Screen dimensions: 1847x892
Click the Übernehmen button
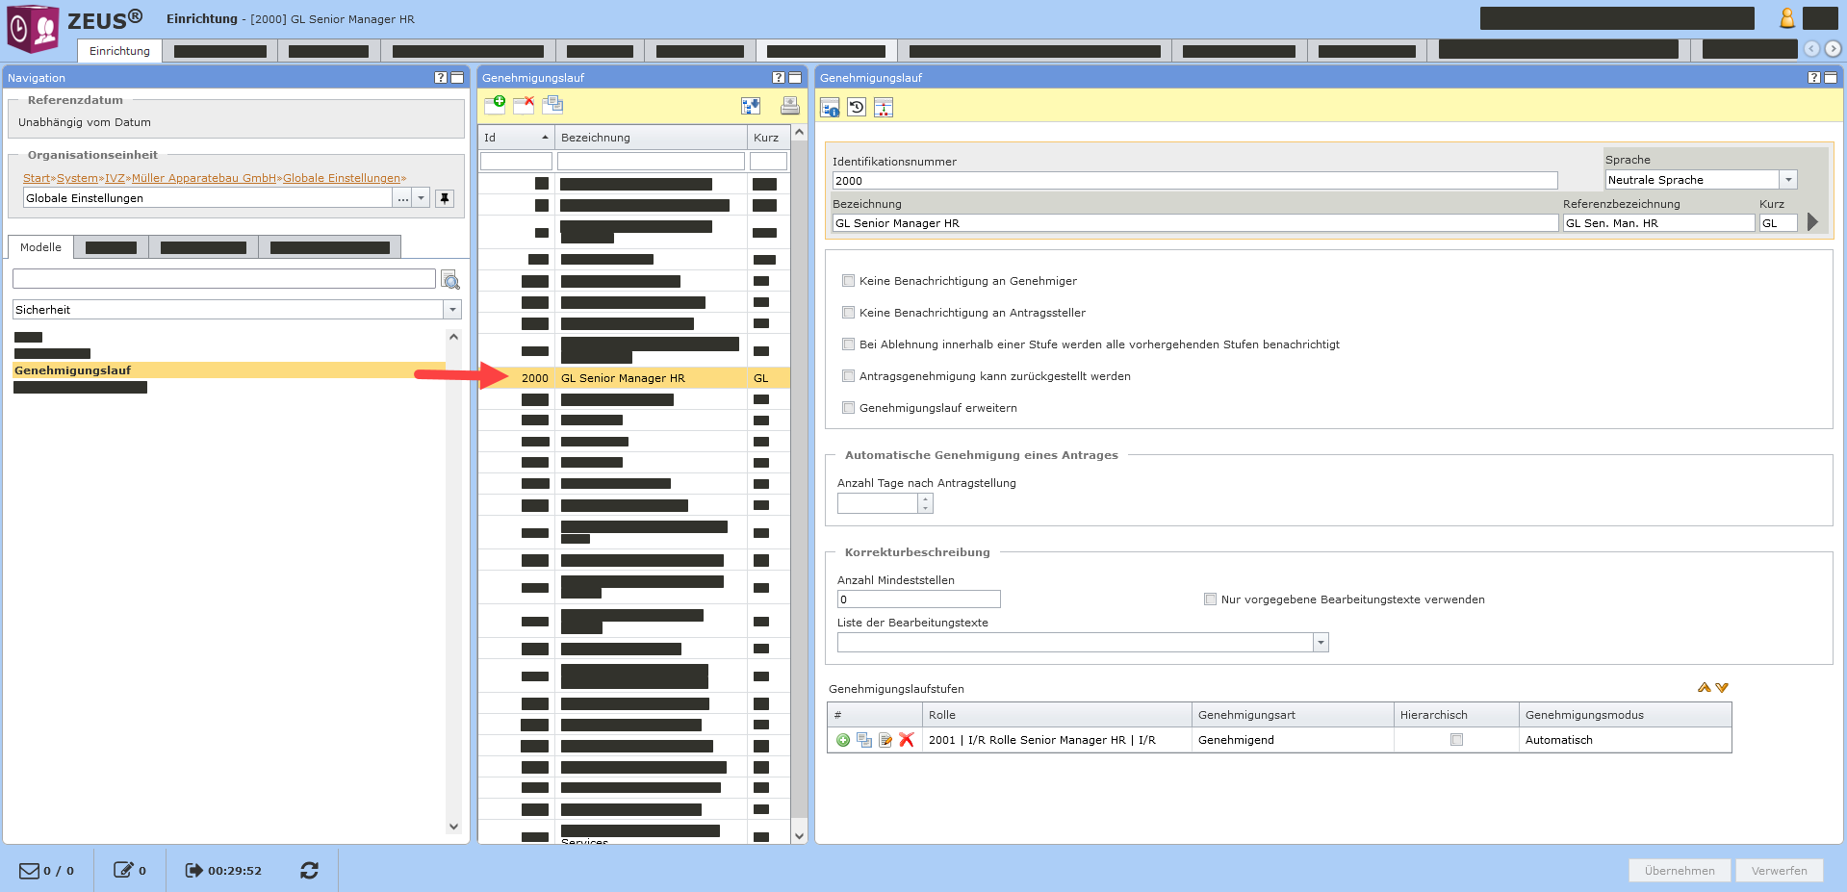coord(1679,870)
